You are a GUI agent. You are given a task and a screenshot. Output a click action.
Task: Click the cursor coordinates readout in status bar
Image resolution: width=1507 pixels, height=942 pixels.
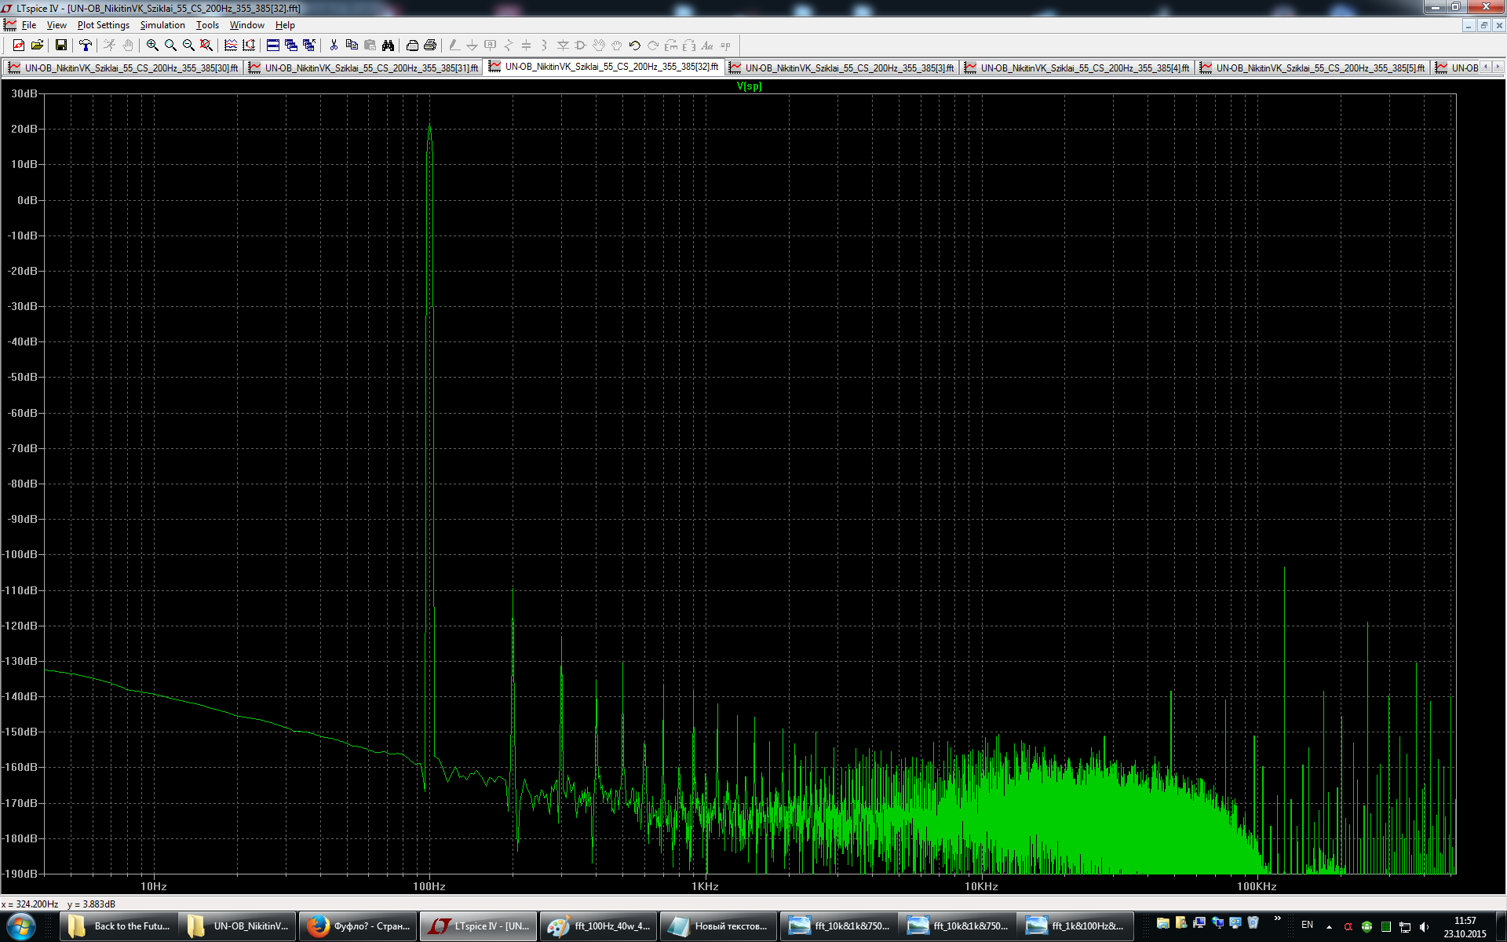click(x=59, y=904)
